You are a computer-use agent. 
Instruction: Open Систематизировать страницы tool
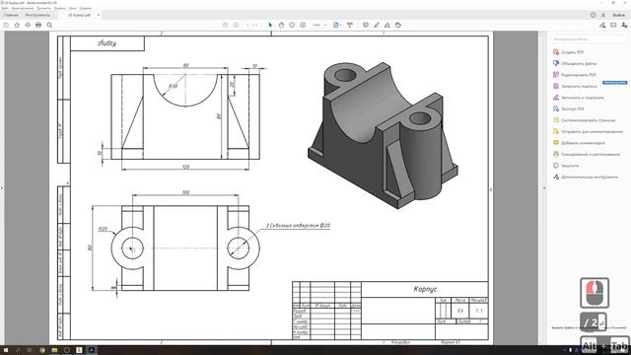click(585, 120)
